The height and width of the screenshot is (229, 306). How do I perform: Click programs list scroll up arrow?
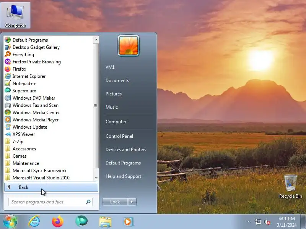[96, 40]
